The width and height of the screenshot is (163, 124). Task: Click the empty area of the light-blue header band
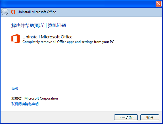109,12
